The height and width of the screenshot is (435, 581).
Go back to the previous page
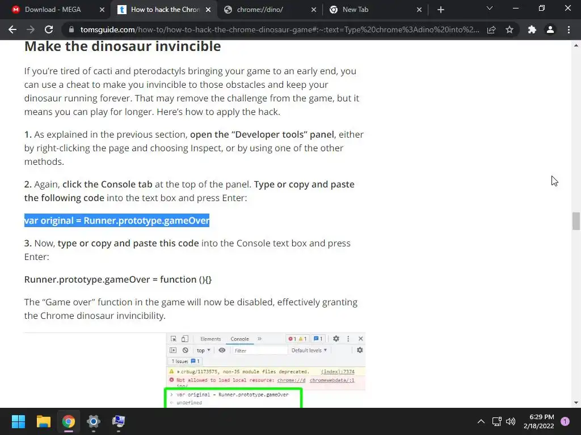coord(12,29)
